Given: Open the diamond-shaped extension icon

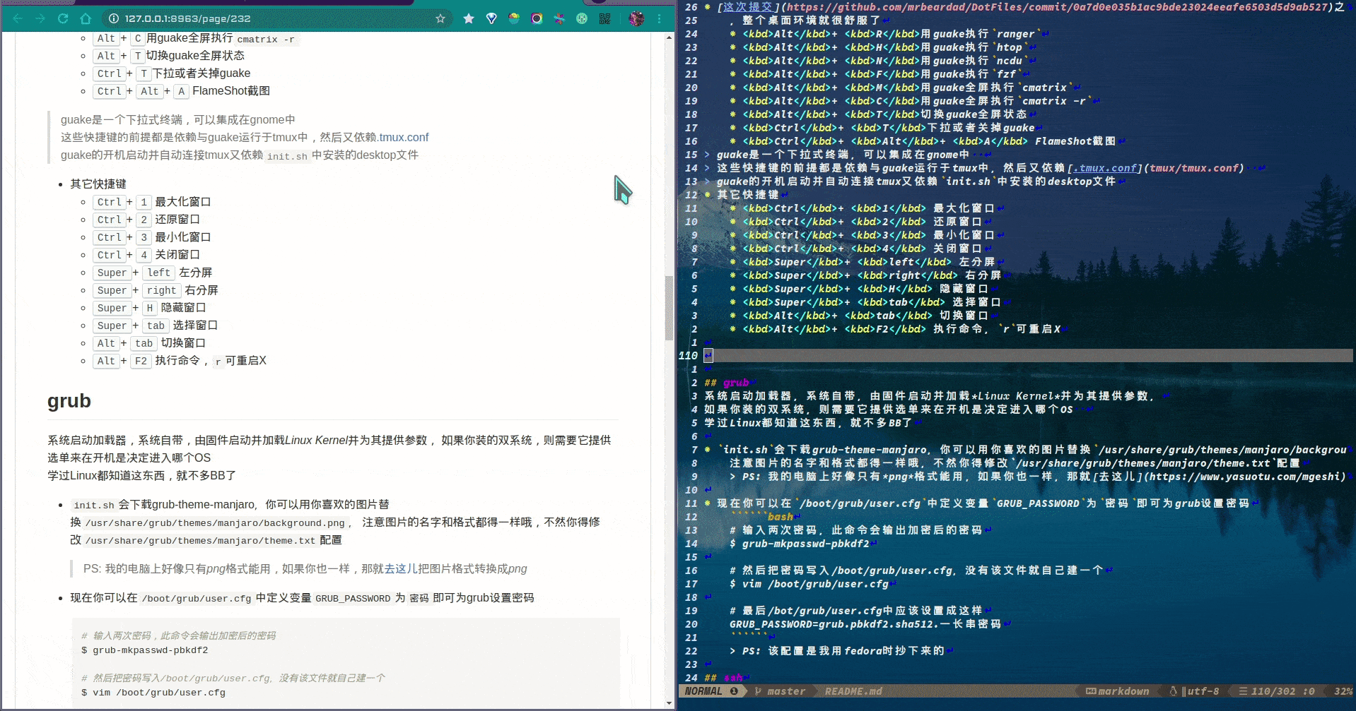Looking at the screenshot, I should [x=491, y=18].
